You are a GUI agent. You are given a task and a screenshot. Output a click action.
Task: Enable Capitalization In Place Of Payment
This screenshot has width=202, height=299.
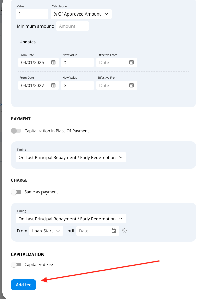pos(16,130)
